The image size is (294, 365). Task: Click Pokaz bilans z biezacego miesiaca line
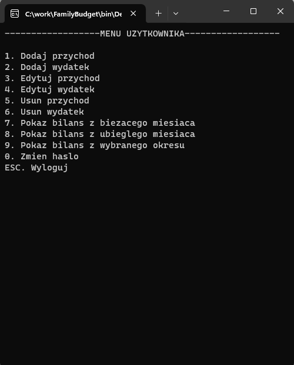(x=100, y=123)
